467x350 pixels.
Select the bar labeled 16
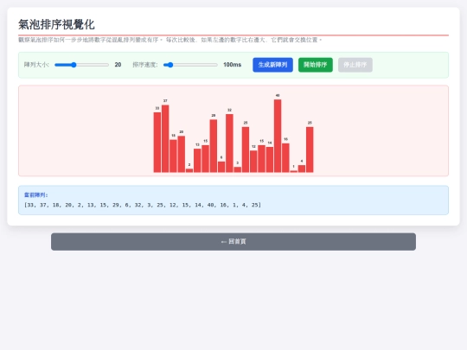point(285,158)
